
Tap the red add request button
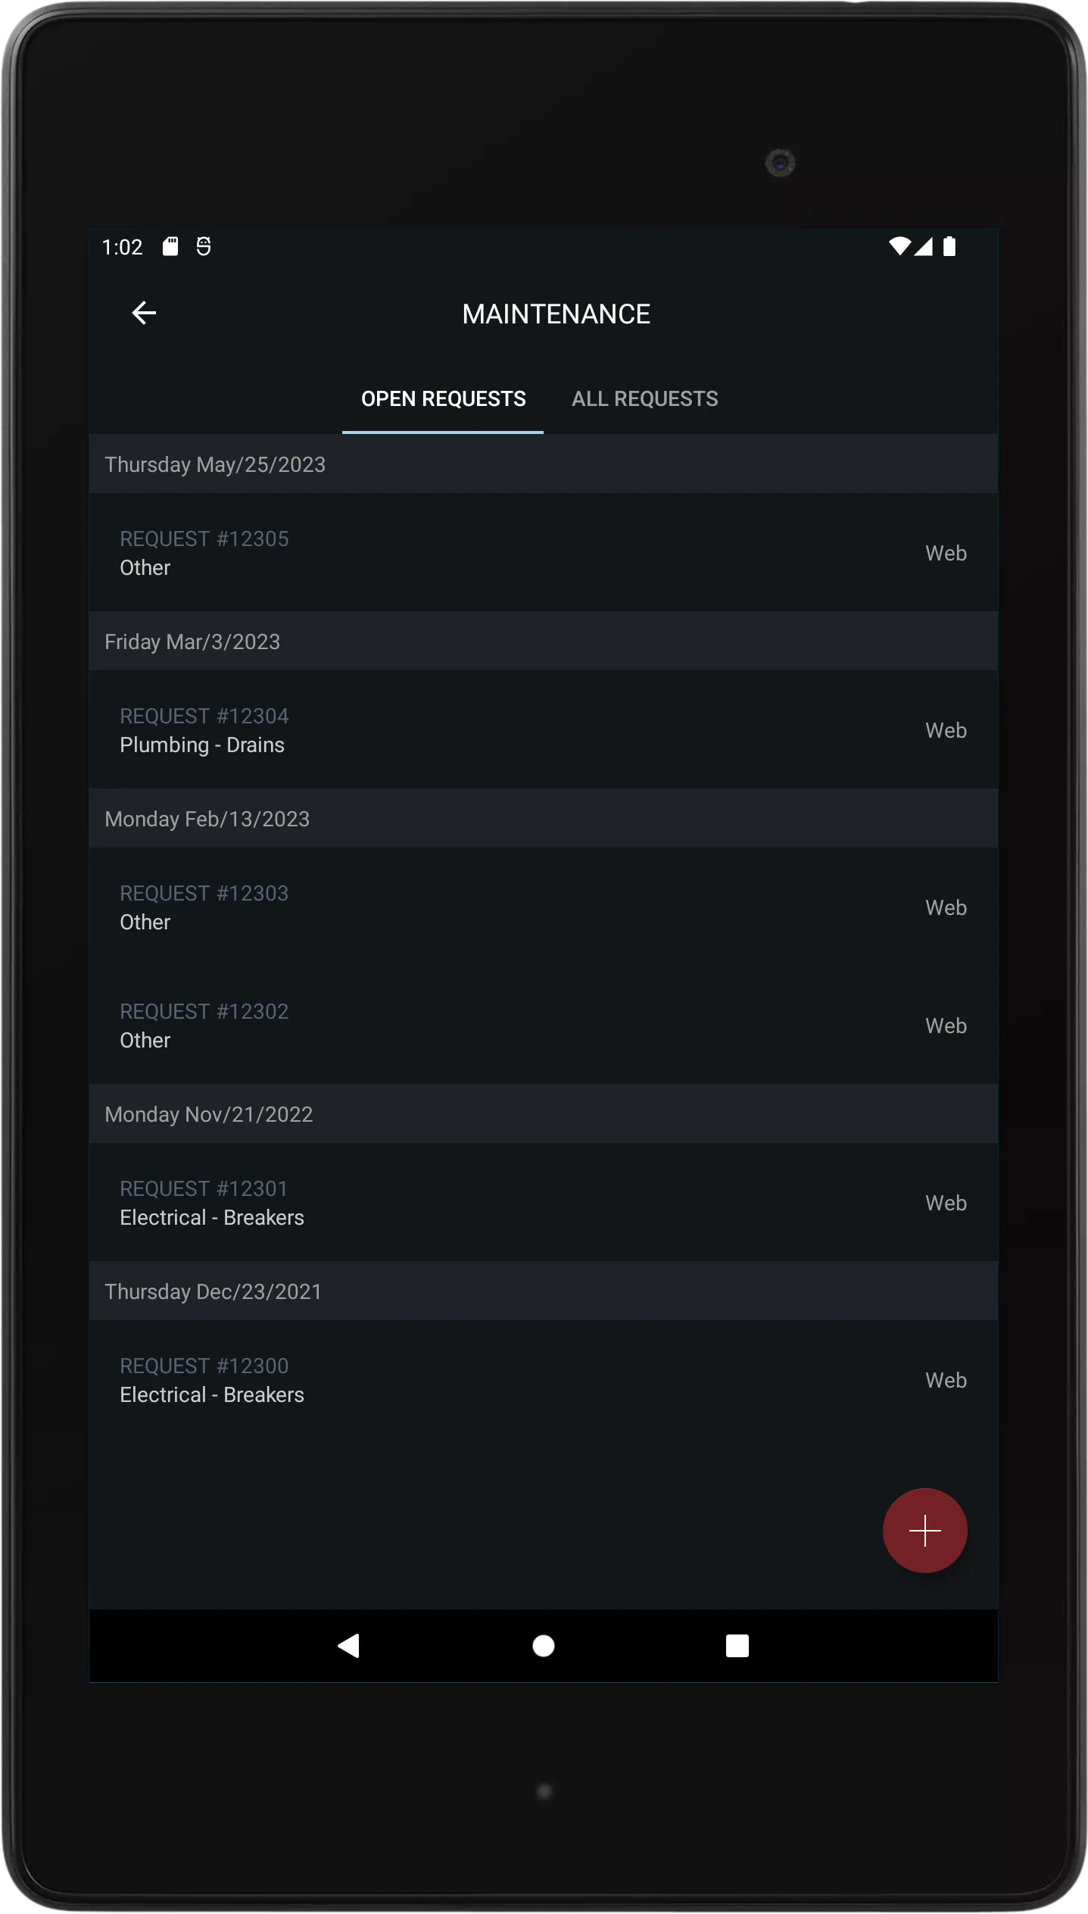point(924,1530)
